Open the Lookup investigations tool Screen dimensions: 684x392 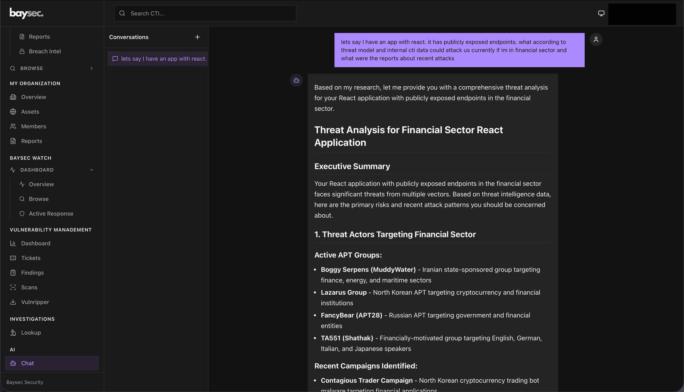[31, 333]
